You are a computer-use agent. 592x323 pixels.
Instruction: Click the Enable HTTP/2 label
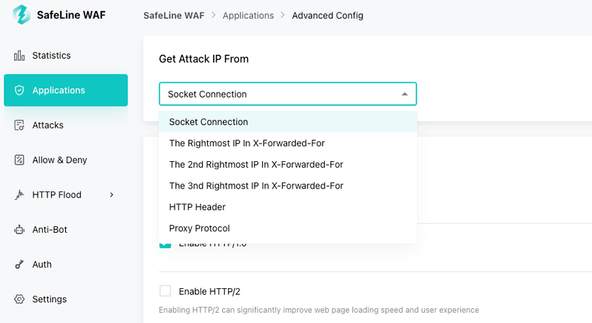[x=209, y=291]
